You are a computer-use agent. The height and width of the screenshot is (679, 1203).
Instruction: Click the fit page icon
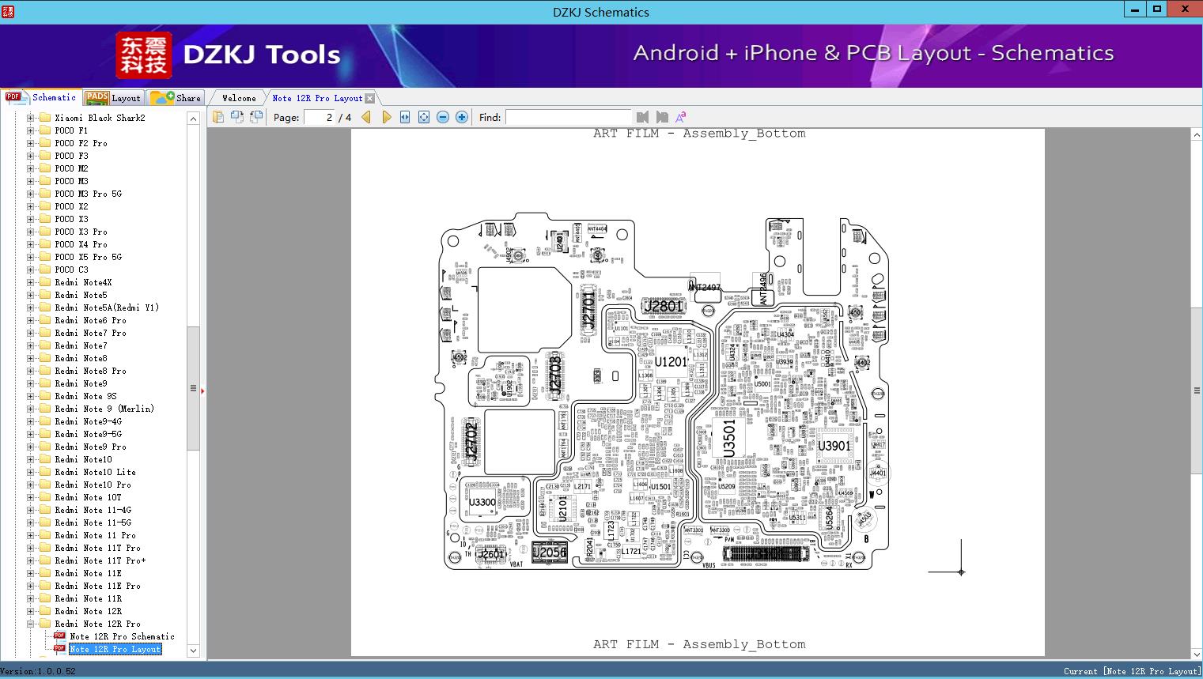[x=424, y=117]
